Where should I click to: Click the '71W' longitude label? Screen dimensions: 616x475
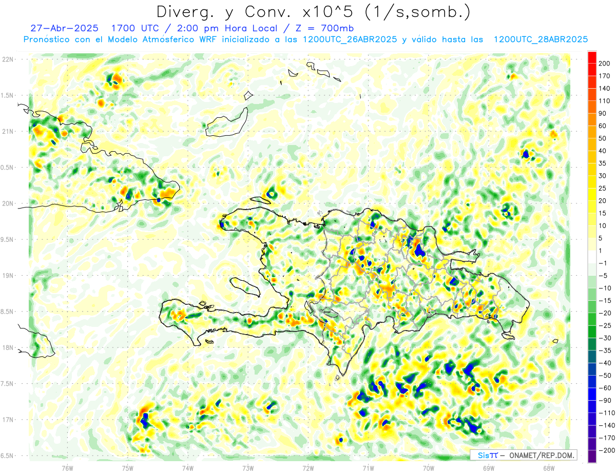coord(368,468)
